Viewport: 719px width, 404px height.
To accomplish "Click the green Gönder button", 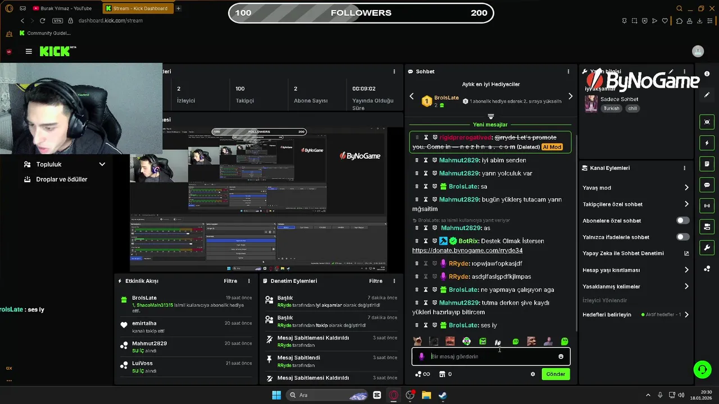I will click(x=556, y=374).
